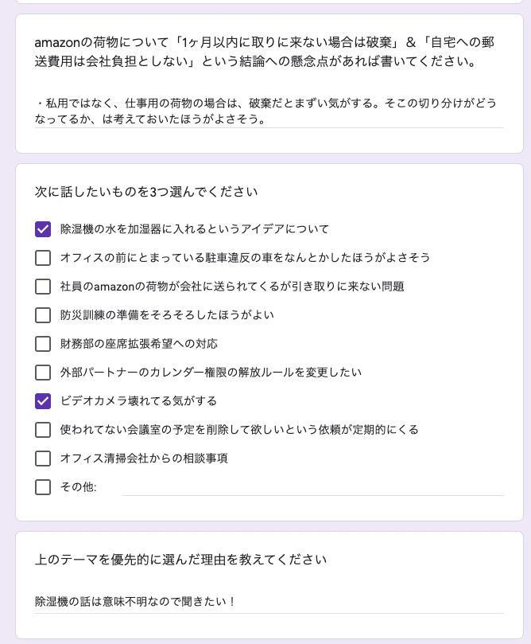
Task: Check the その他 option
Action: (x=43, y=486)
